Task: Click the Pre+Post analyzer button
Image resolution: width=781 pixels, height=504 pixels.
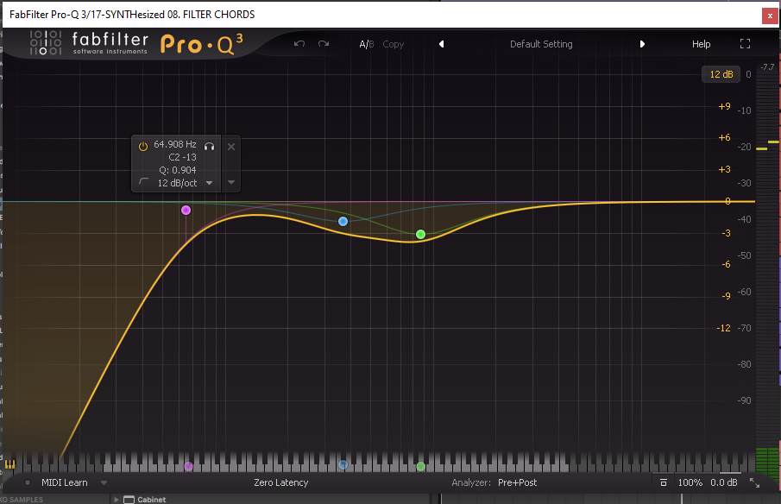Action: (517, 482)
